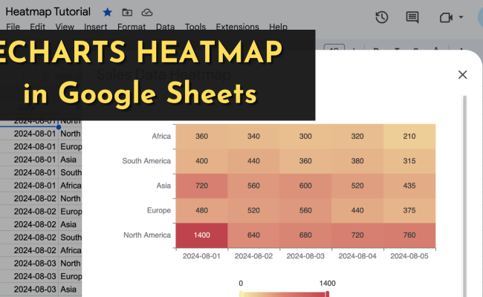This screenshot has width=483, height=297.
Task: Select the North America 760 heatmap cell
Action: tap(409, 235)
